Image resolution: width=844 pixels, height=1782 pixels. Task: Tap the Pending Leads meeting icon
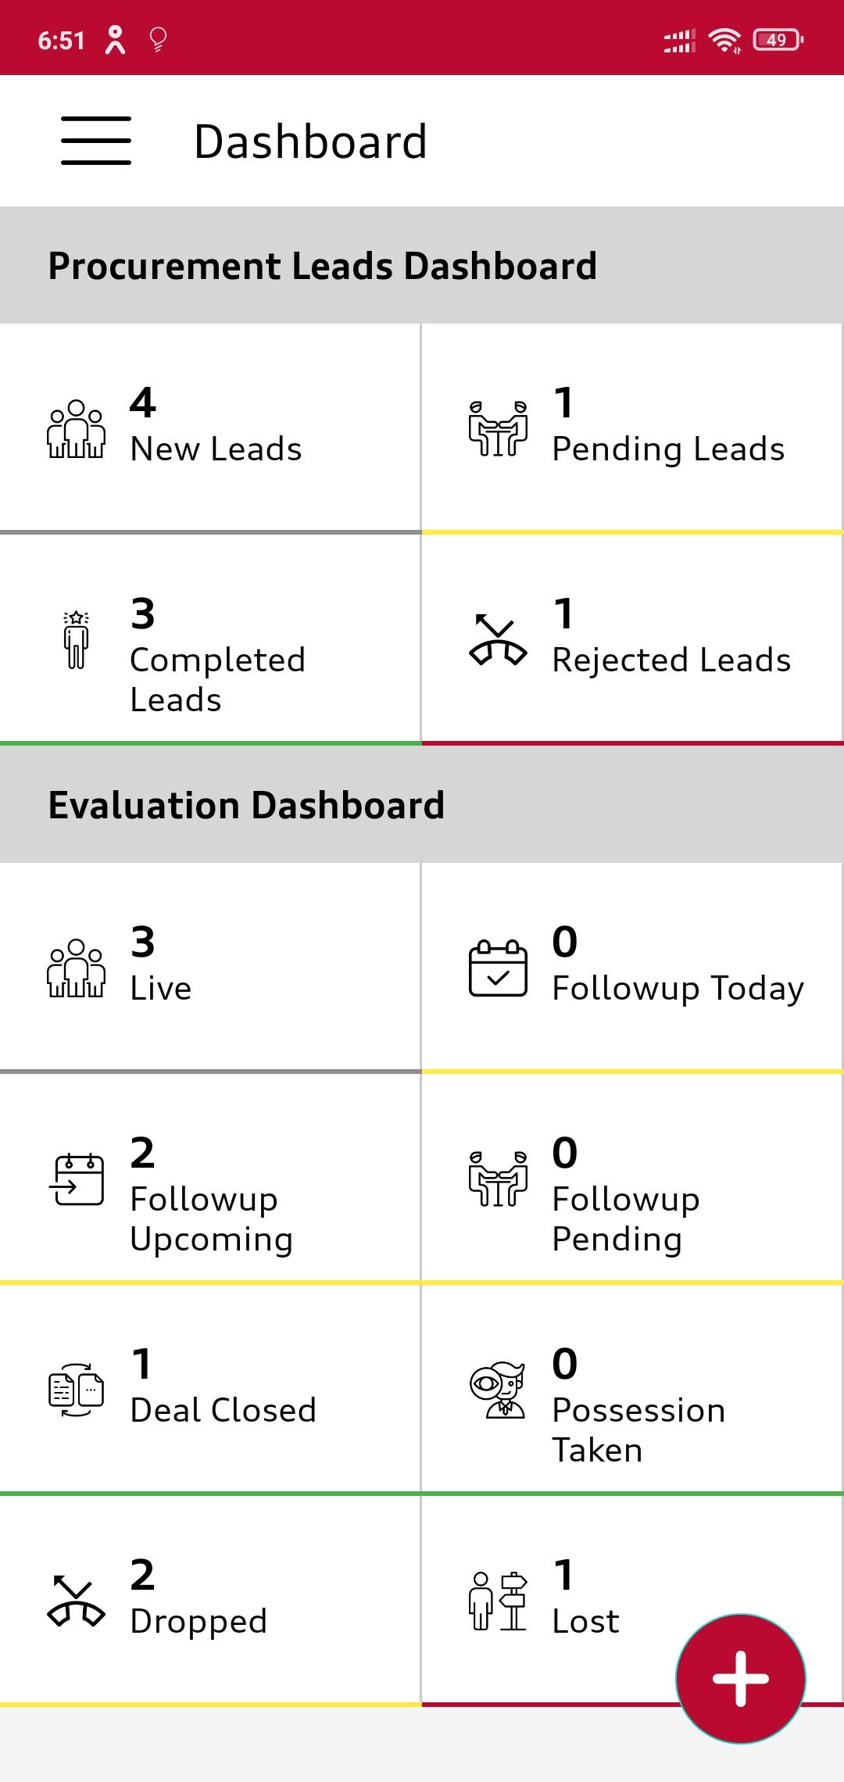[498, 429]
